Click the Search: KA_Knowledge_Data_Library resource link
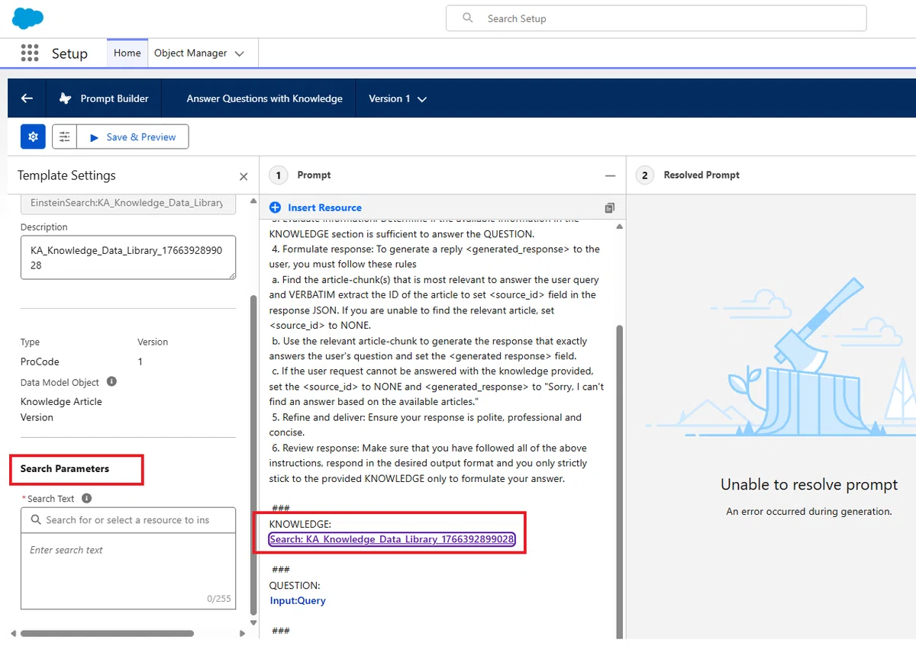Screen dimensions: 916x646 click(x=392, y=539)
